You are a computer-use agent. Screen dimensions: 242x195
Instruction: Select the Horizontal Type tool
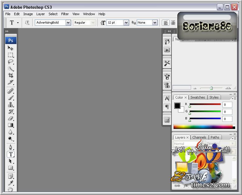pos(11,154)
